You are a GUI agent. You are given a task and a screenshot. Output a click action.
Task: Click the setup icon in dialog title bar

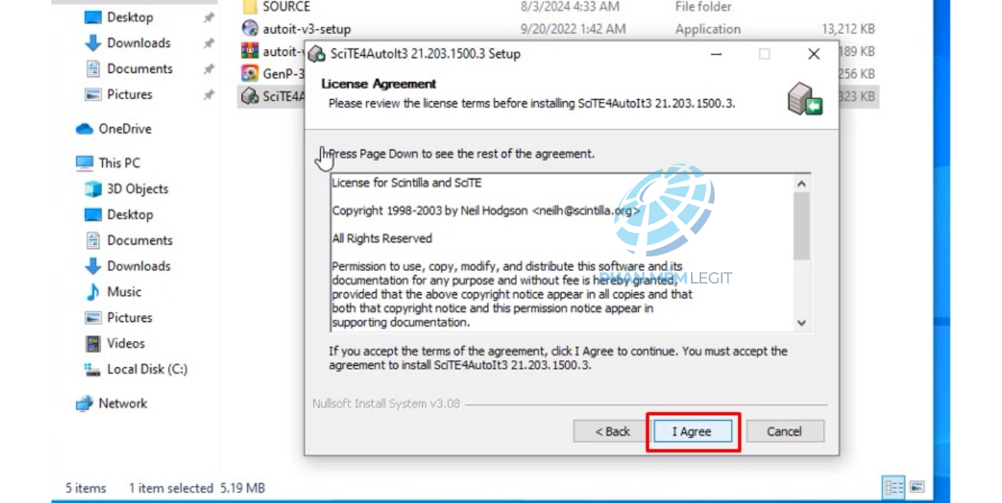click(316, 54)
